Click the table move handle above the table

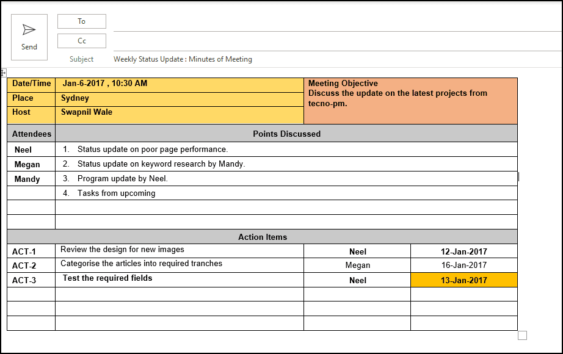point(5,73)
